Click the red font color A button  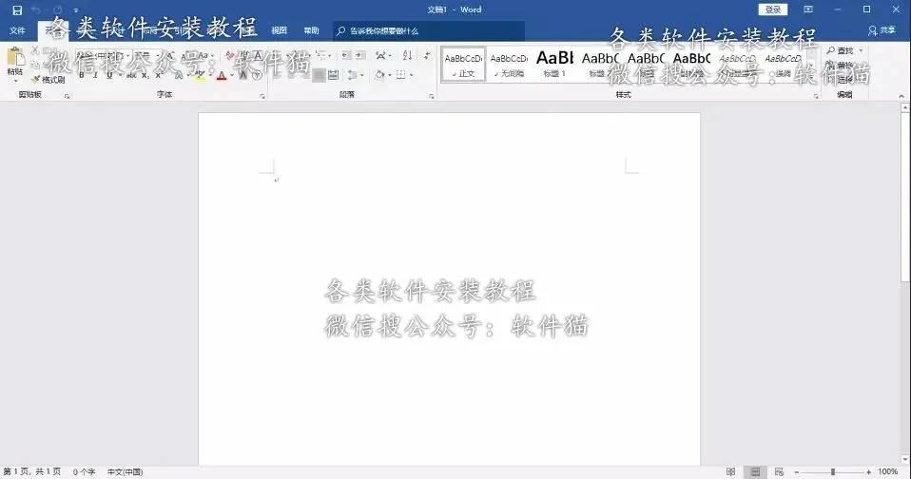coord(221,75)
